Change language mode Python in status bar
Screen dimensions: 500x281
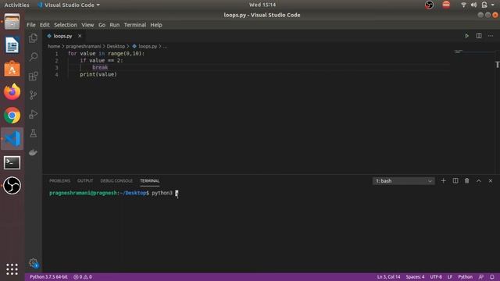465,277
